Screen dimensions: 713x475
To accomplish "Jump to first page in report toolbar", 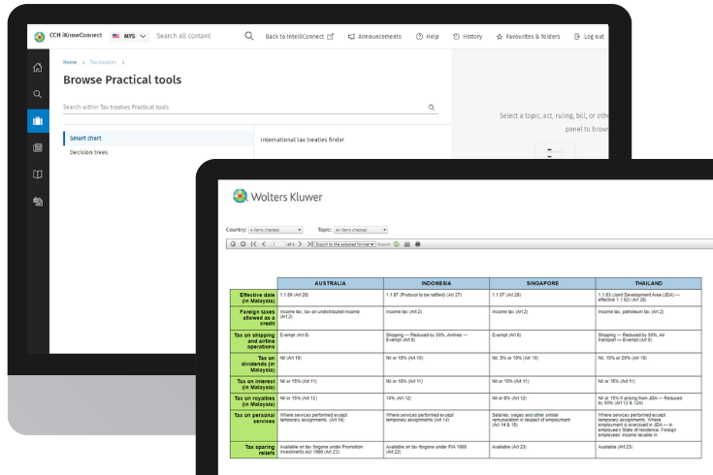I will click(x=254, y=244).
